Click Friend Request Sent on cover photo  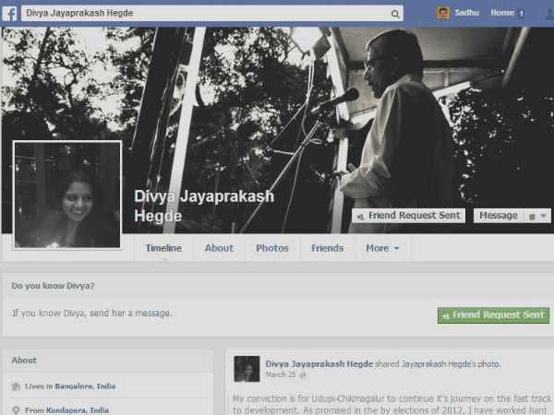click(408, 216)
